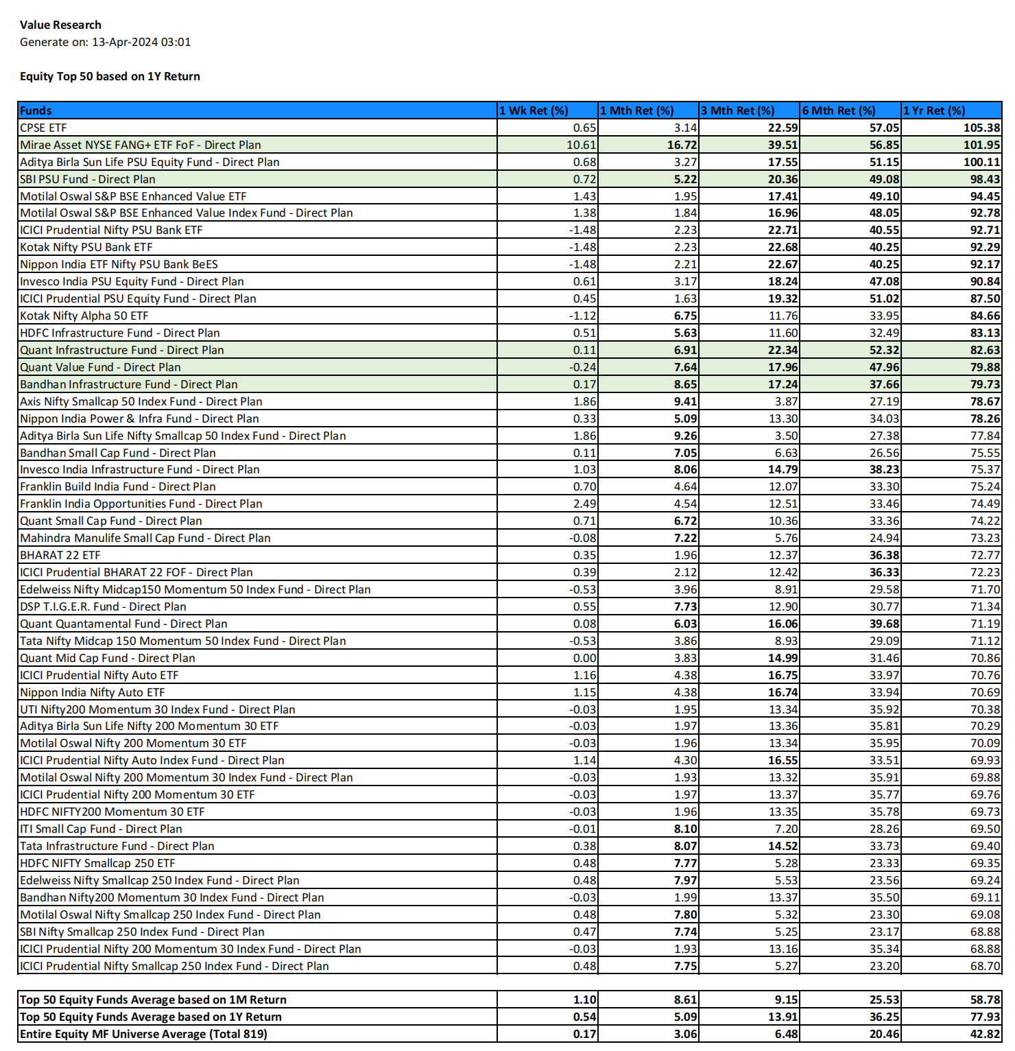This screenshot has height=1051, width=1015.
Task: Select Quant Mid Cap Fund - Direct Plan
Action: (108, 658)
